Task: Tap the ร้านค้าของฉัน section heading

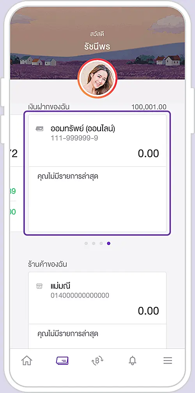Action: 48,264
